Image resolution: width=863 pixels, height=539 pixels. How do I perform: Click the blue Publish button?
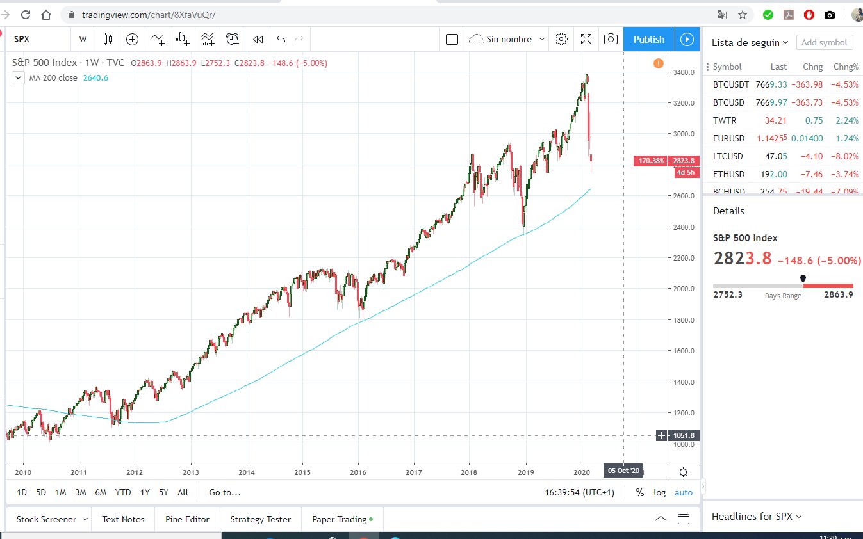tap(649, 39)
